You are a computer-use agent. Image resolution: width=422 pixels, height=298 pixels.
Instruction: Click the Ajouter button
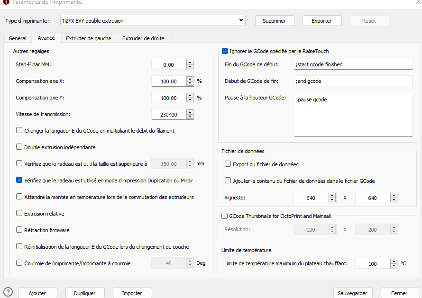37,293
